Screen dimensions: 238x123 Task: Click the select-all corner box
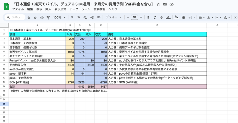click(4, 25)
